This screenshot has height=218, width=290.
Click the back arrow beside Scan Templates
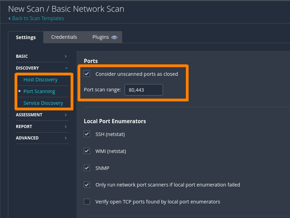(x=9, y=18)
